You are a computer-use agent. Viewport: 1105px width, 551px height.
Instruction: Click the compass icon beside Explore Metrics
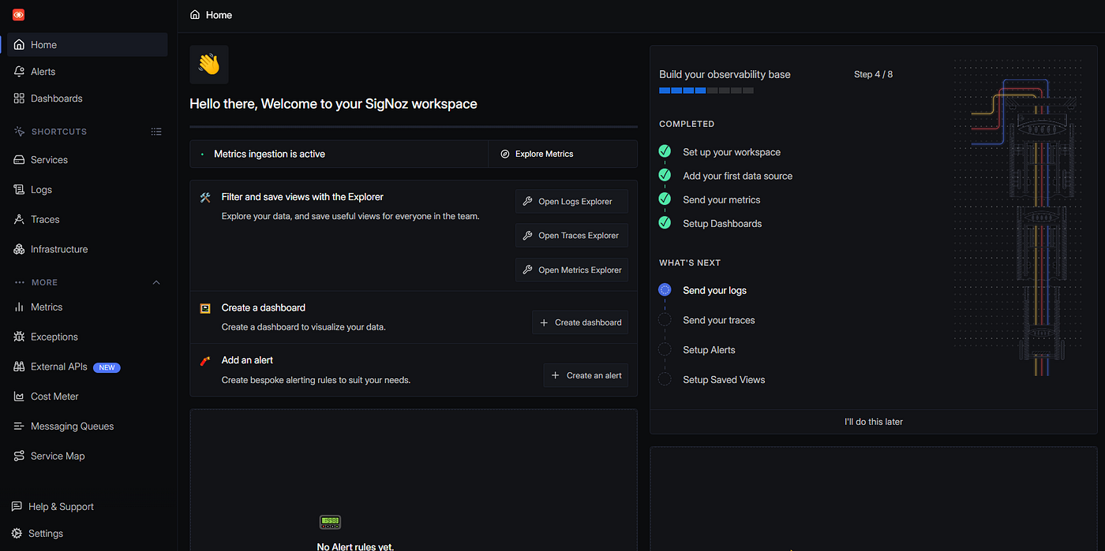505,154
